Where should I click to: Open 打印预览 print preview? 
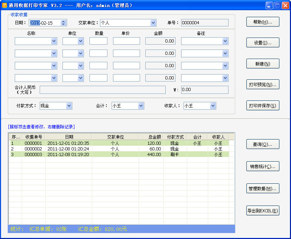263,84
